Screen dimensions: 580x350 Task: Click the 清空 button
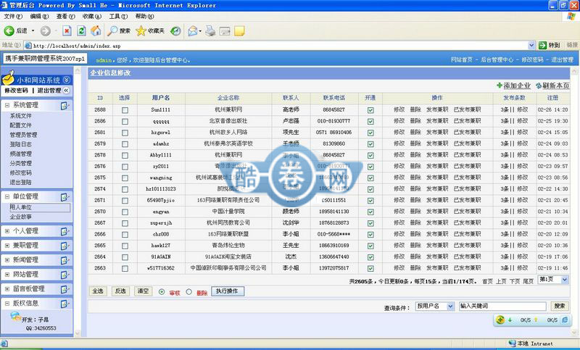coord(143,291)
